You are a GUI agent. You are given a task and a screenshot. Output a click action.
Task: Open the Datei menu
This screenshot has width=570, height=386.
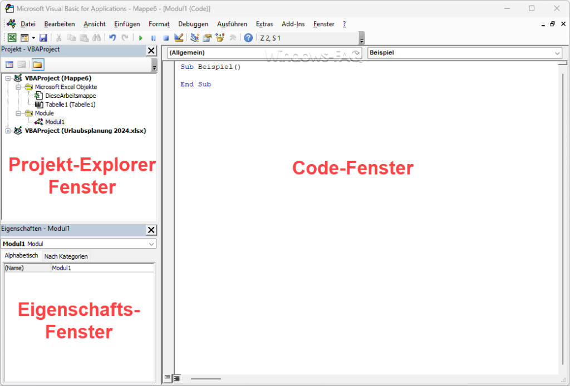28,24
